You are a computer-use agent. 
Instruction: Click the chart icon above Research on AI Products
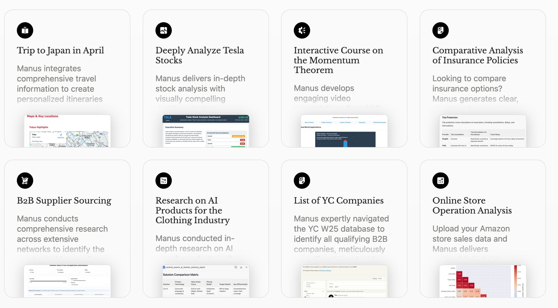164,181
